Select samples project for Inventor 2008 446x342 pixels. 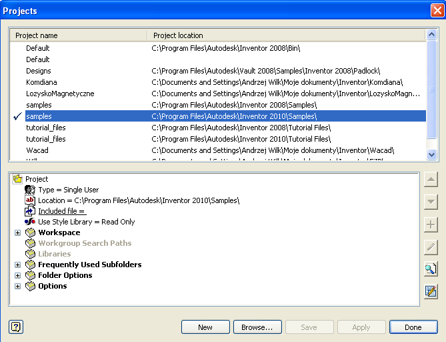(218, 105)
